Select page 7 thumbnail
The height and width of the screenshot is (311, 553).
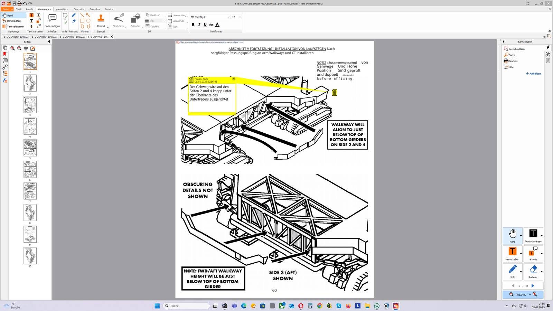tap(30, 191)
